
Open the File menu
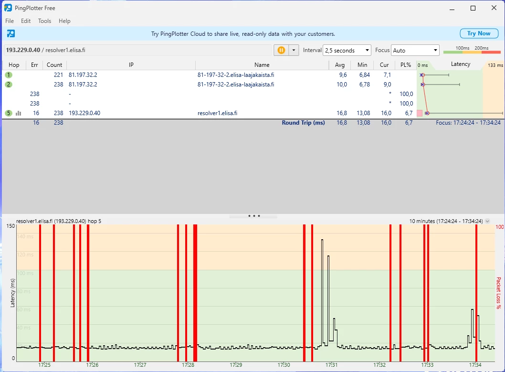tap(10, 21)
